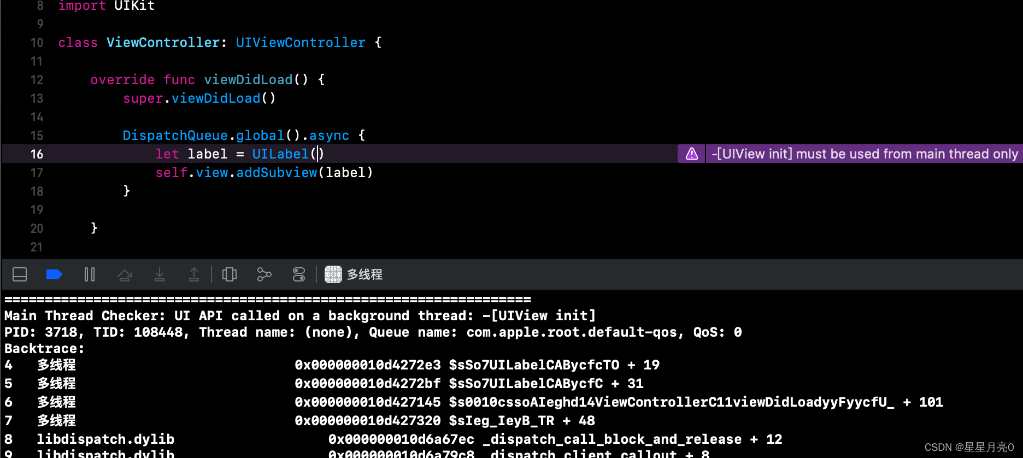Screen dimensions: 1023x458
Task: Open the UIView init main thread warning message
Action: 865,154
